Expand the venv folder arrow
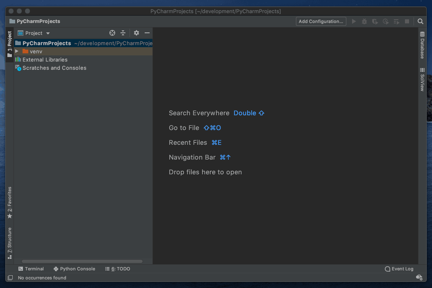Image resolution: width=432 pixels, height=288 pixels. click(17, 51)
